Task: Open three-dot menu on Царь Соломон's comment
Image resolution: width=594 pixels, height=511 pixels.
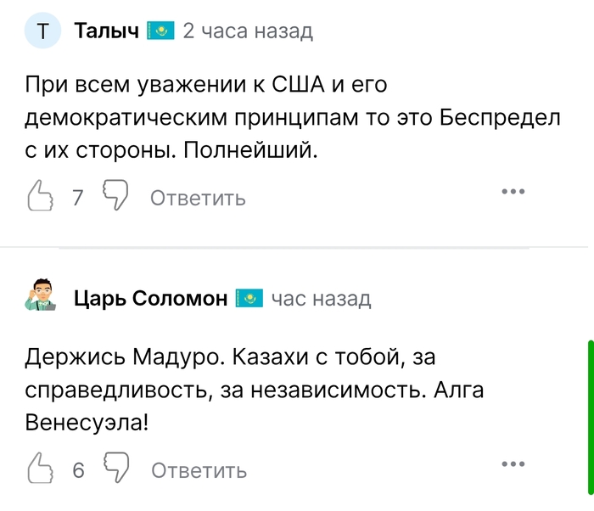Action: tap(513, 463)
